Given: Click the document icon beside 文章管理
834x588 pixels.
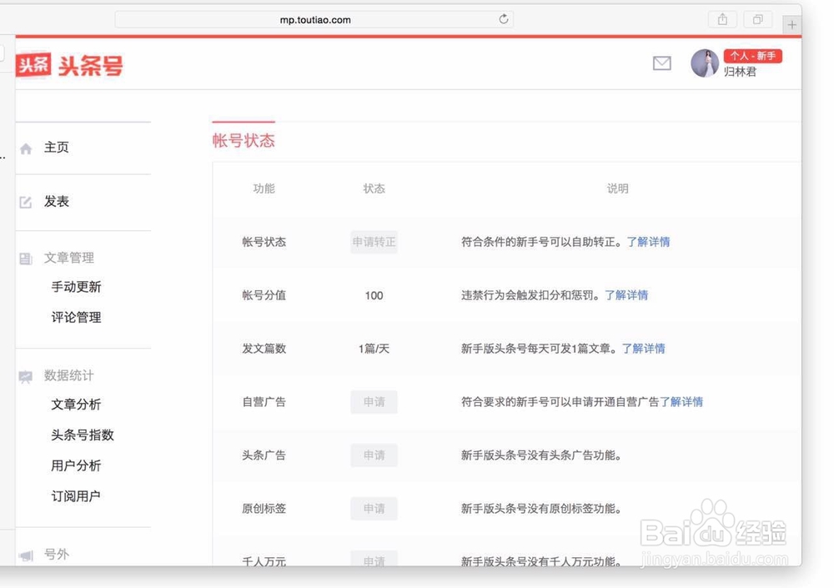Looking at the screenshot, I should tap(26, 258).
